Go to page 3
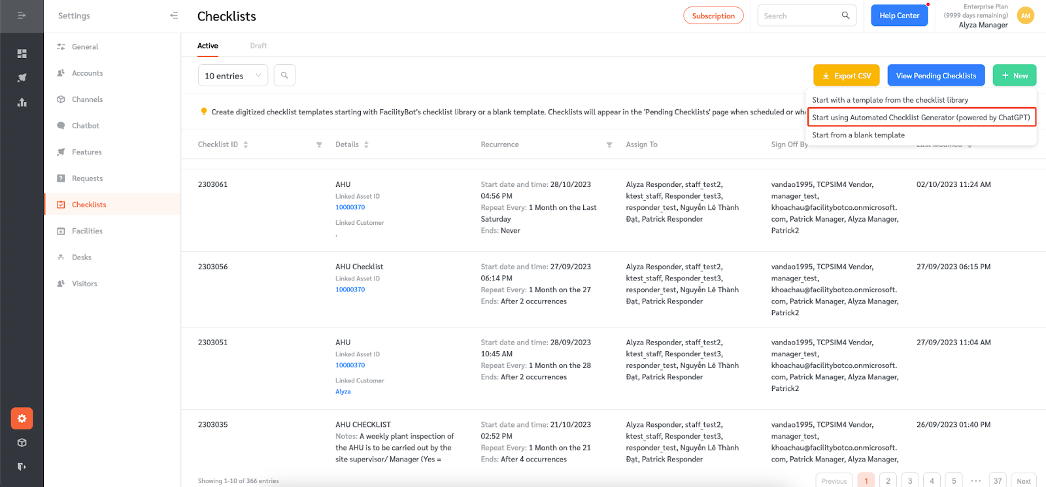 910,480
